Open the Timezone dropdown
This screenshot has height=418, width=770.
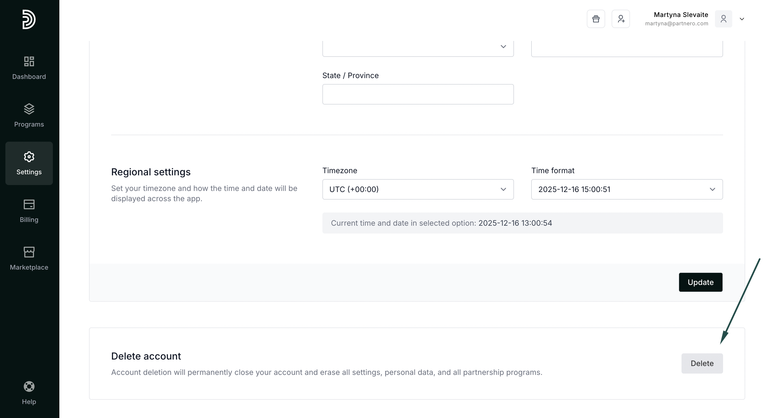pos(418,189)
